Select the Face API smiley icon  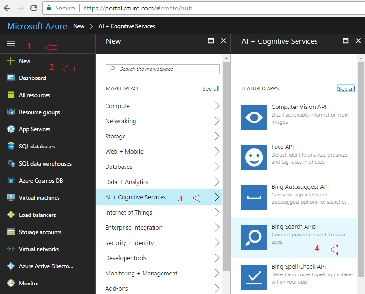click(x=254, y=157)
